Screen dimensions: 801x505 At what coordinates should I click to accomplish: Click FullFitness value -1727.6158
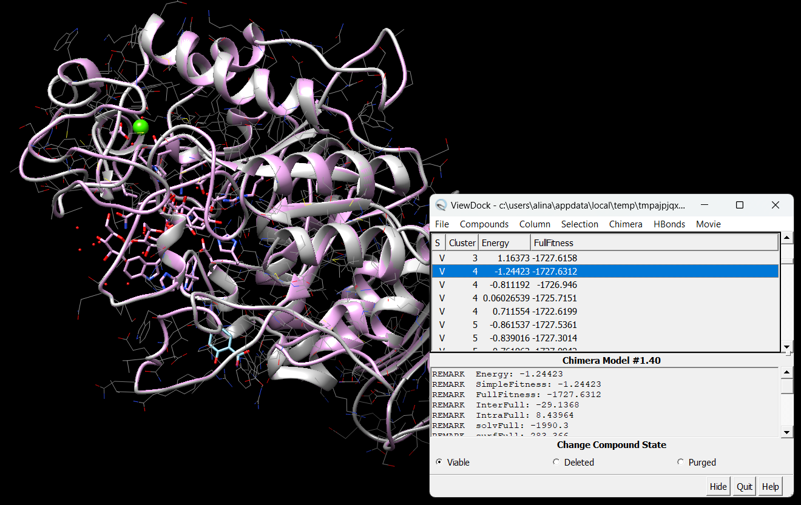click(x=555, y=258)
